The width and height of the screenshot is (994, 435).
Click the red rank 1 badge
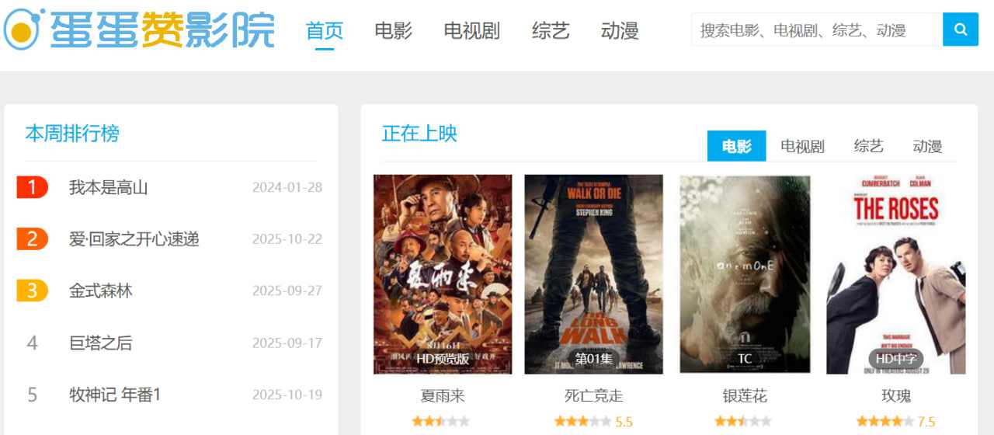[x=32, y=187]
